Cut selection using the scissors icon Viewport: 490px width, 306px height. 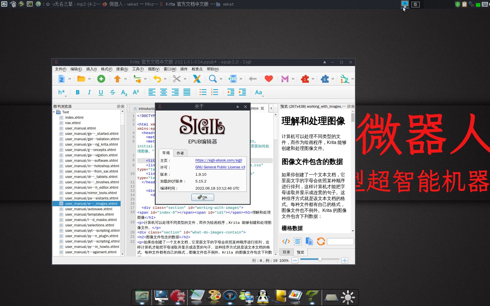click(x=177, y=79)
